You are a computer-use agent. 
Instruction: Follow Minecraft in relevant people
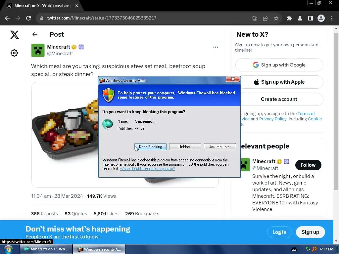(308, 165)
